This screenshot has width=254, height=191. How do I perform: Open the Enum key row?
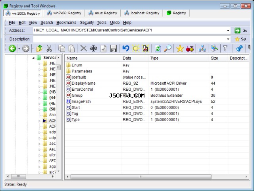tap(156, 65)
